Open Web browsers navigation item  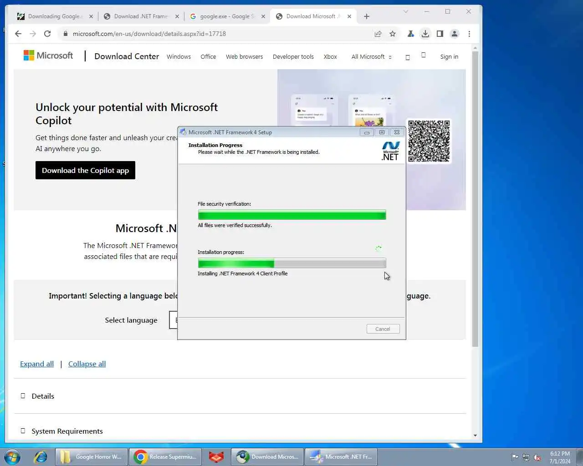(x=244, y=57)
